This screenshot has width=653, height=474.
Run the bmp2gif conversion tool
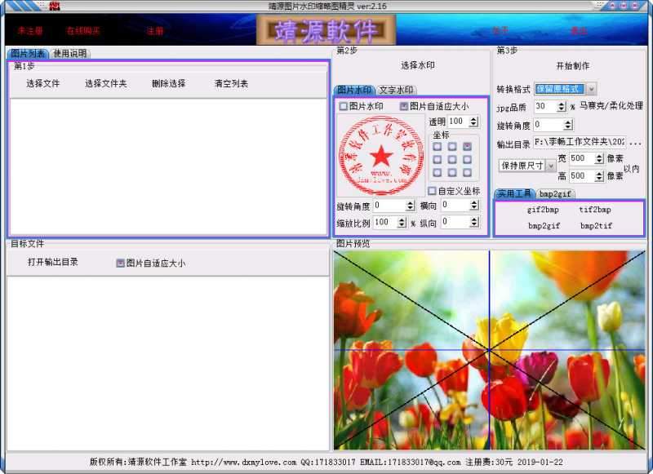tap(543, 226)
